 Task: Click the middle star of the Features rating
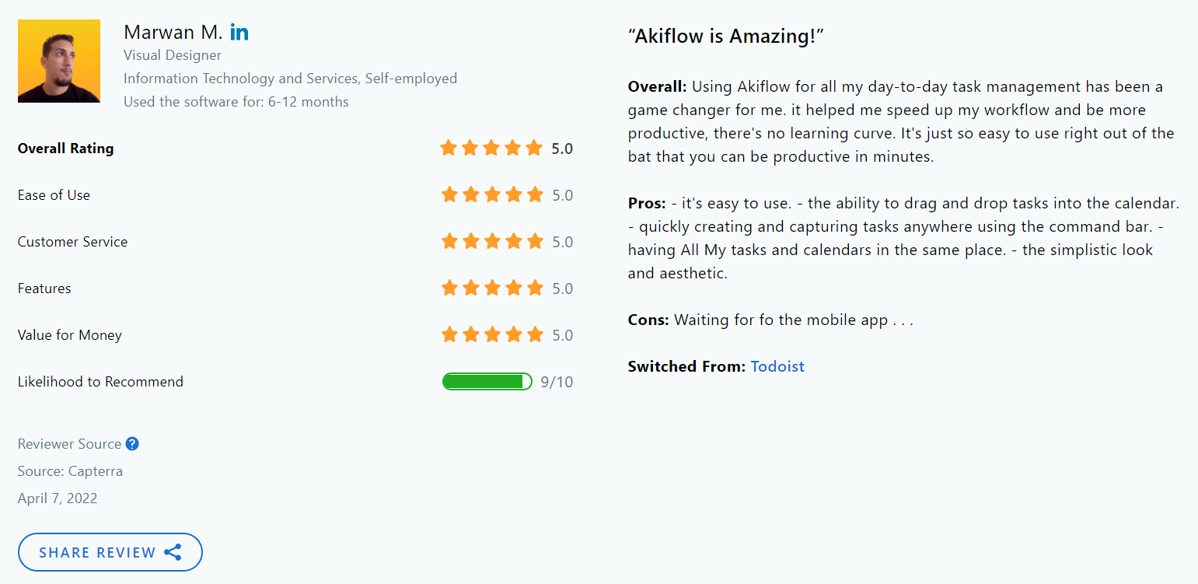491,288
